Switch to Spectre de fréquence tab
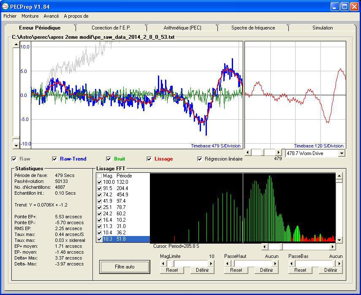This screenshot has width=361, height=295. pos(253,28)
